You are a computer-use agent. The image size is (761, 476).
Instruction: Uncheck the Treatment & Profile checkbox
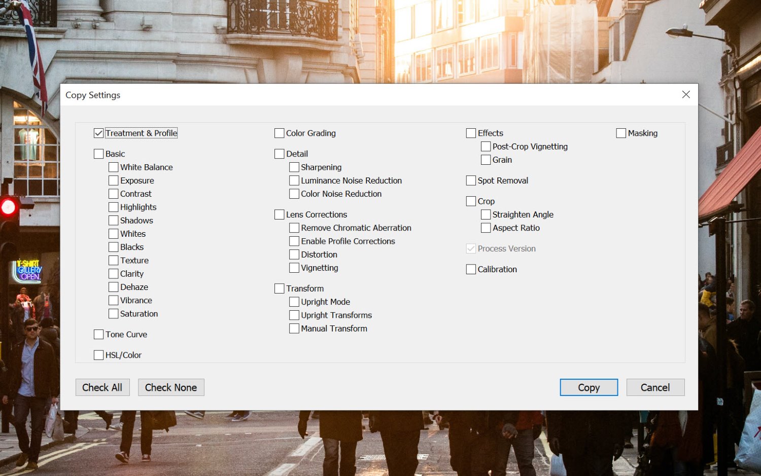98,133
